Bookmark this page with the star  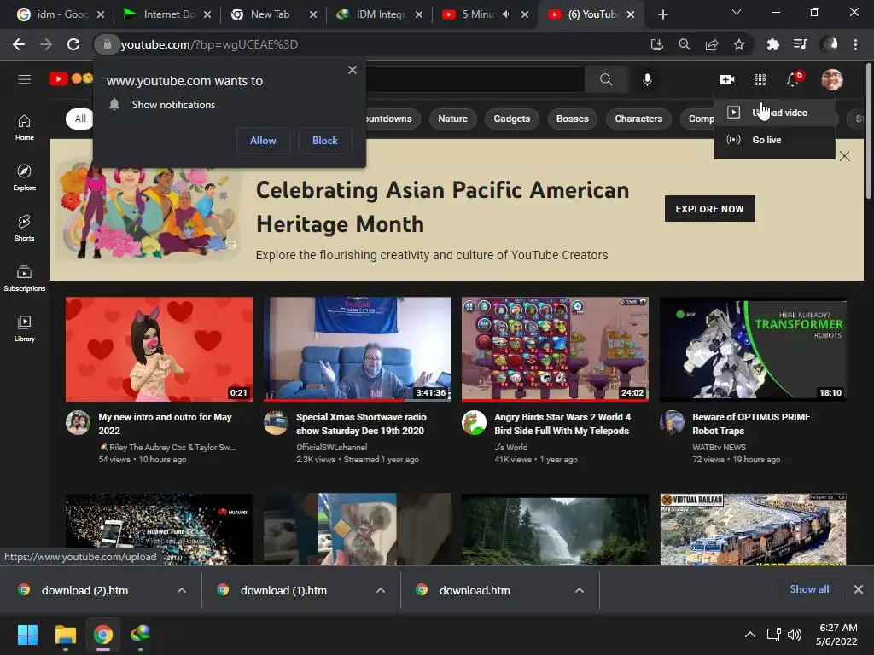click(739, 44)
